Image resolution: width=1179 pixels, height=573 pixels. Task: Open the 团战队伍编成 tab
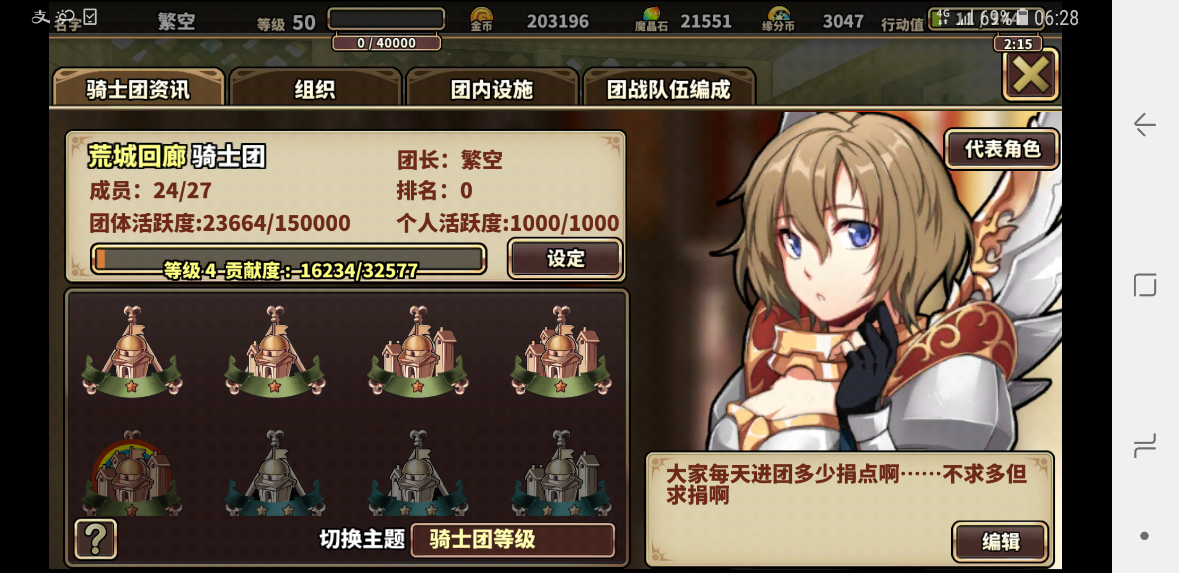pos(669,88)
